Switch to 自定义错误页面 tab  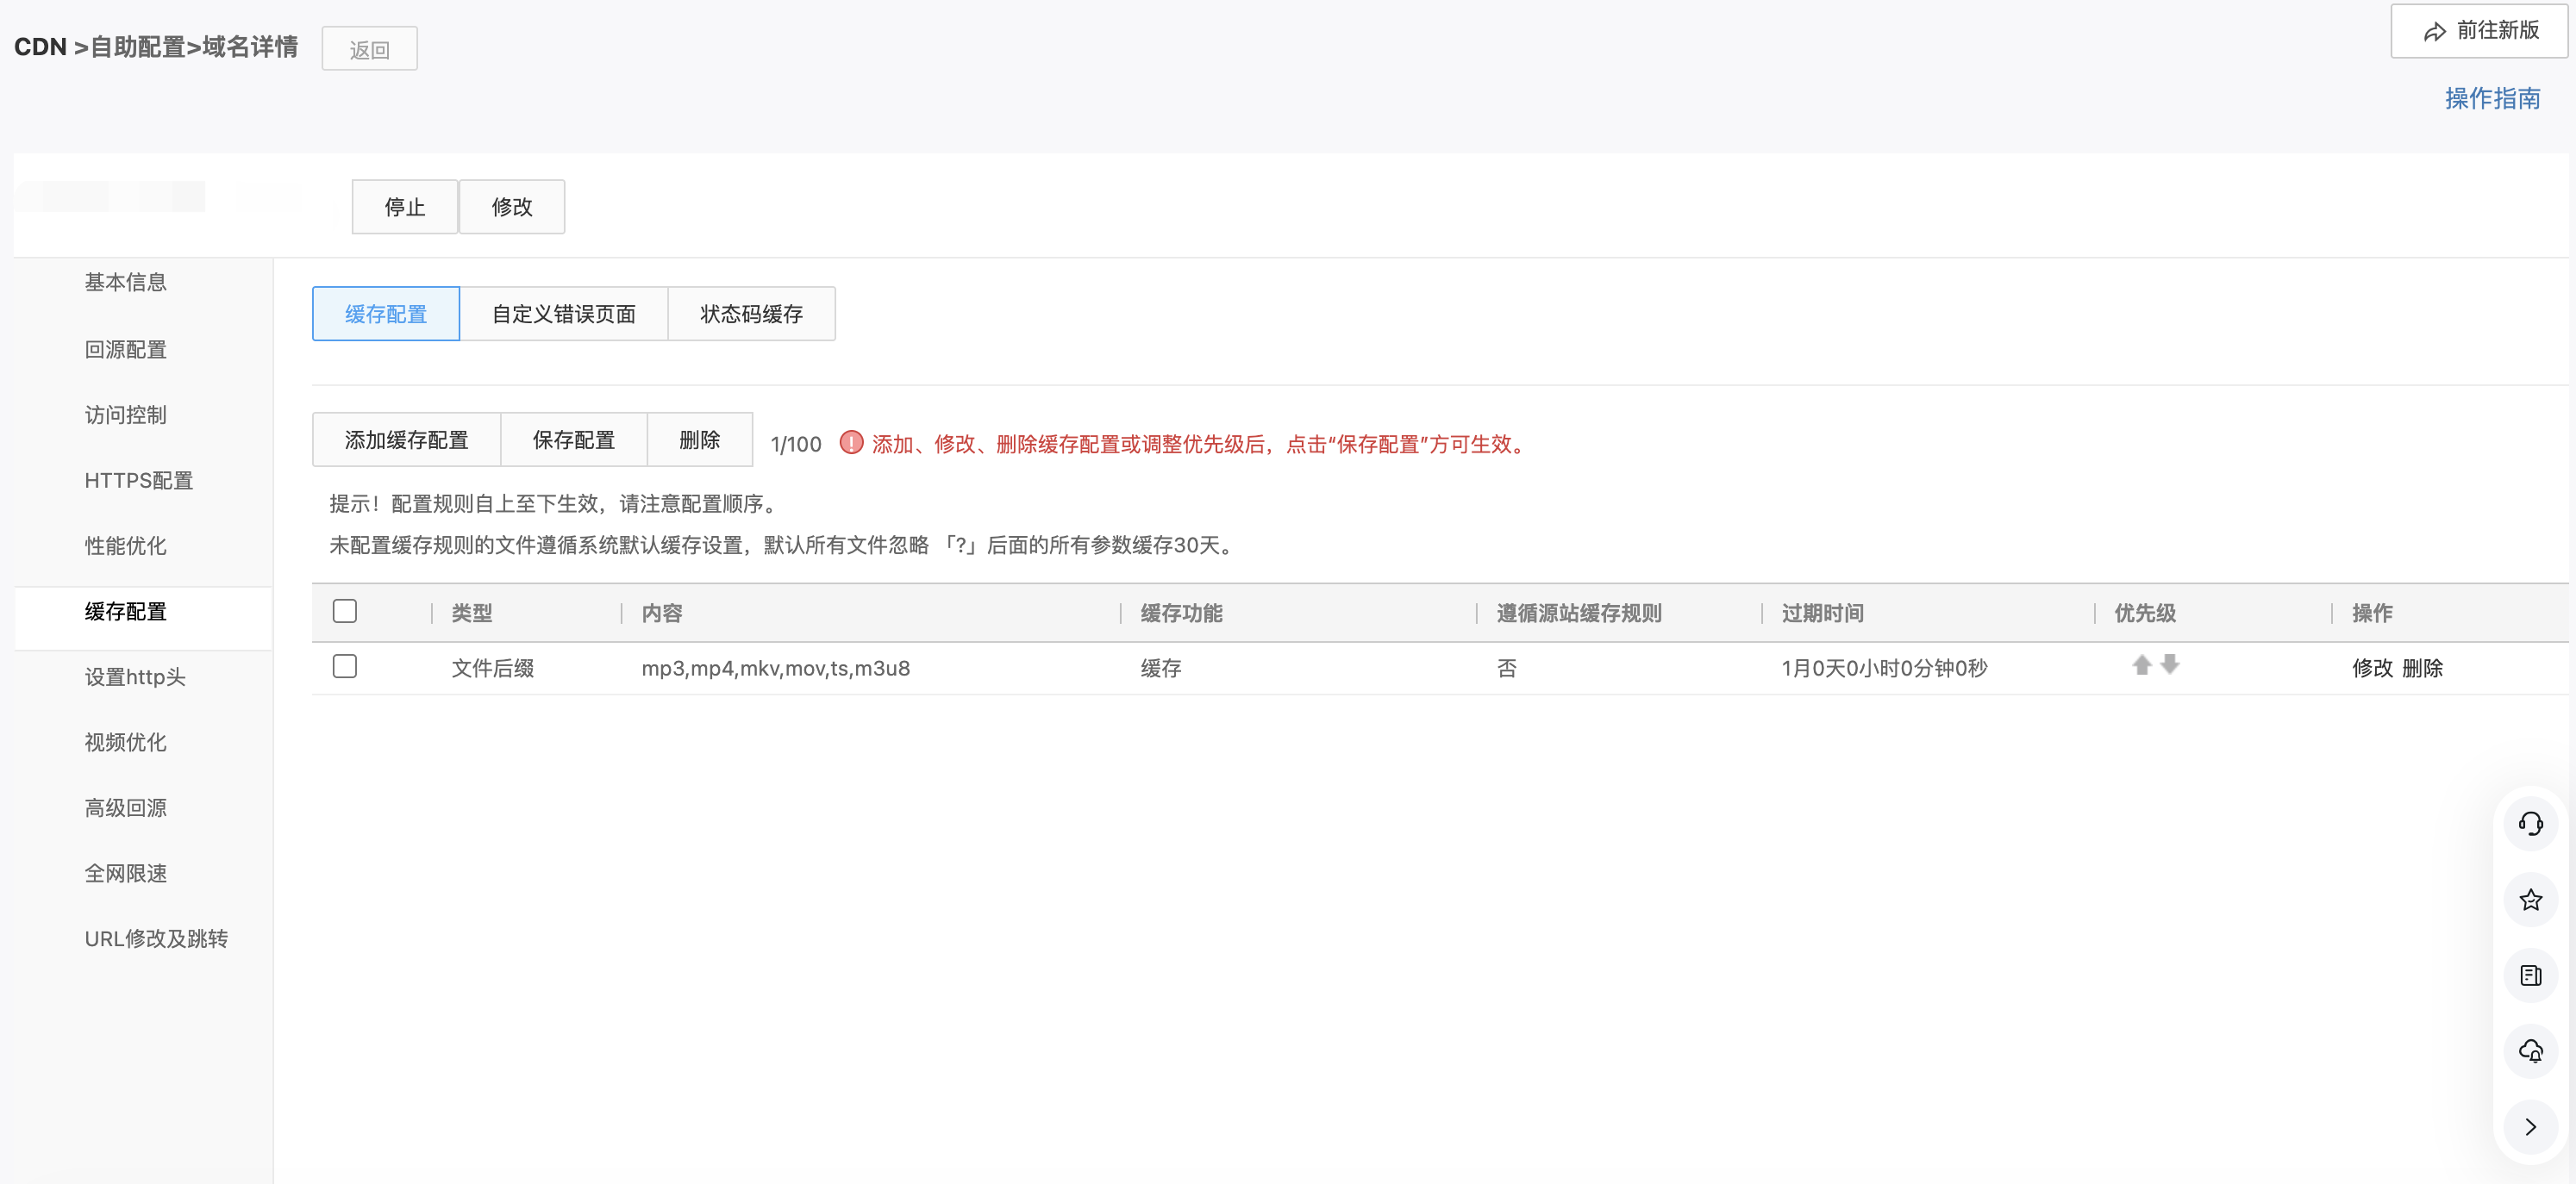pyautogui.click(x=563, y=314)
